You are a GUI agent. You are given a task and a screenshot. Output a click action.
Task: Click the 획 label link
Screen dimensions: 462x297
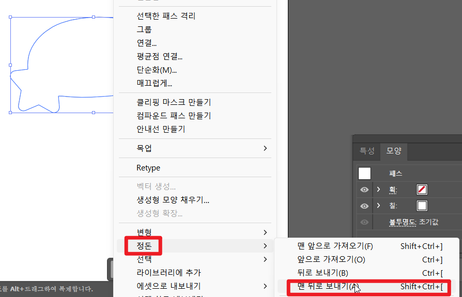tap(393, 190)
